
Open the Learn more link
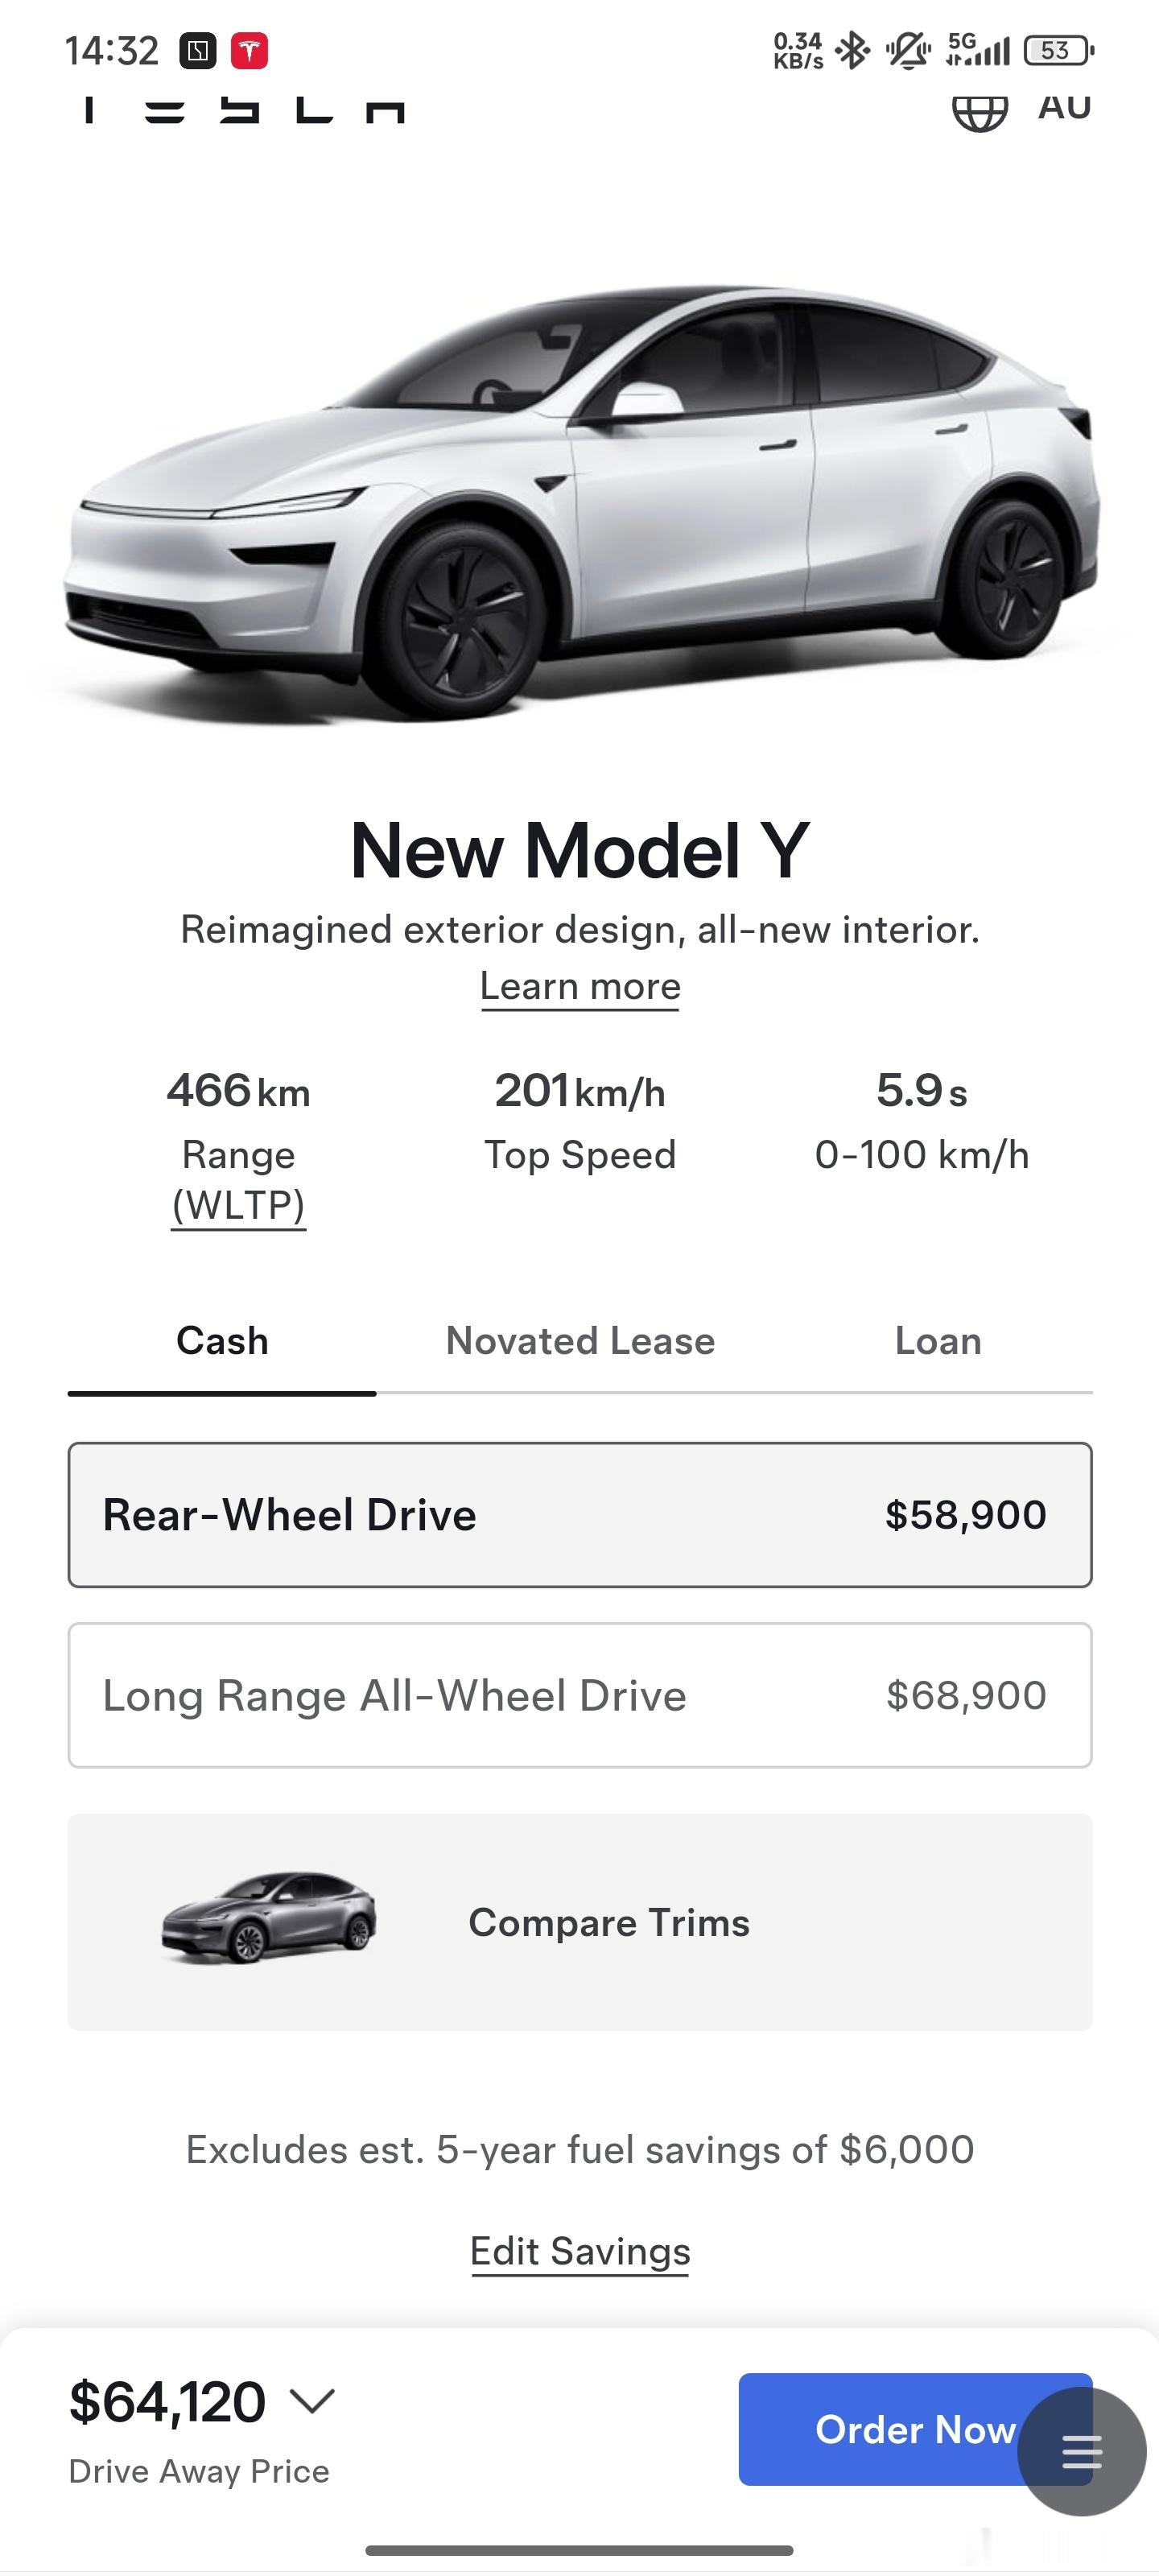(x=580, y=987)
